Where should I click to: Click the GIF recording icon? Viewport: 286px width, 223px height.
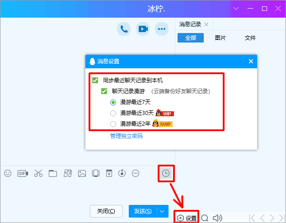[x=23, y=173]
